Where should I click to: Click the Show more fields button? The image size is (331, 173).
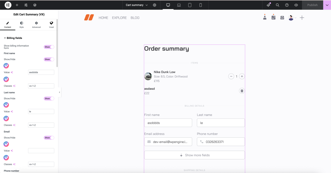[194, 155]
